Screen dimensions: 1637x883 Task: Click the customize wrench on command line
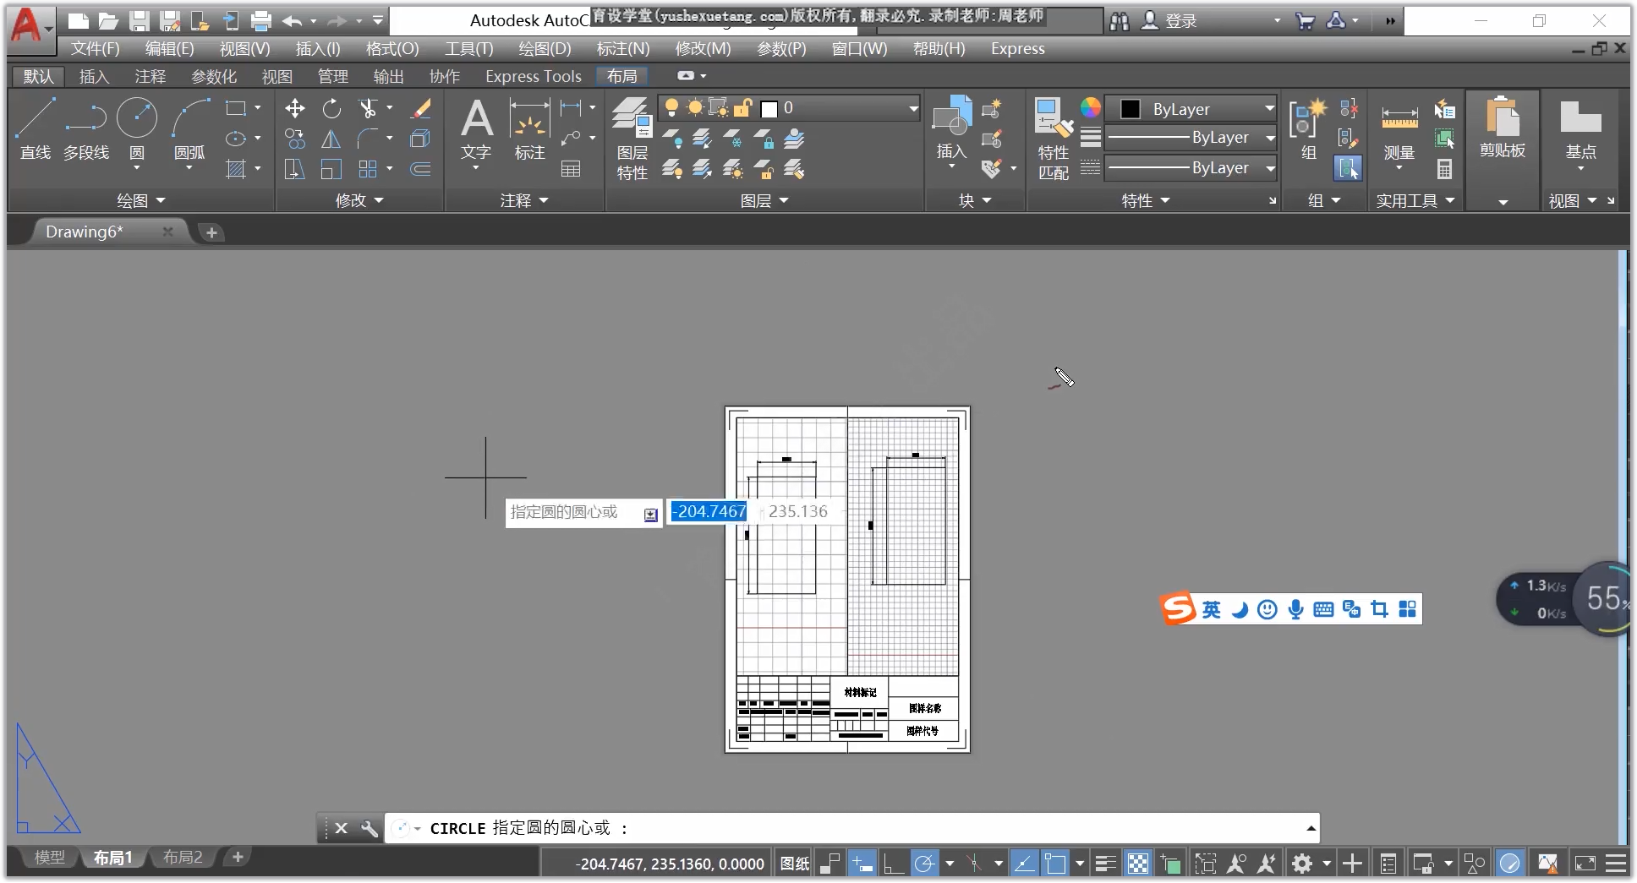click(370, 828)
